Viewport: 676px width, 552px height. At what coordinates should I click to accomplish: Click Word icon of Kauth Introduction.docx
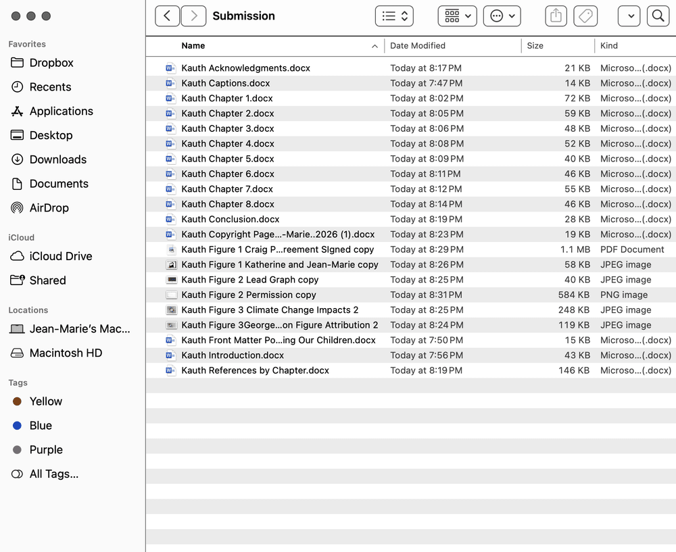point(171,355)
